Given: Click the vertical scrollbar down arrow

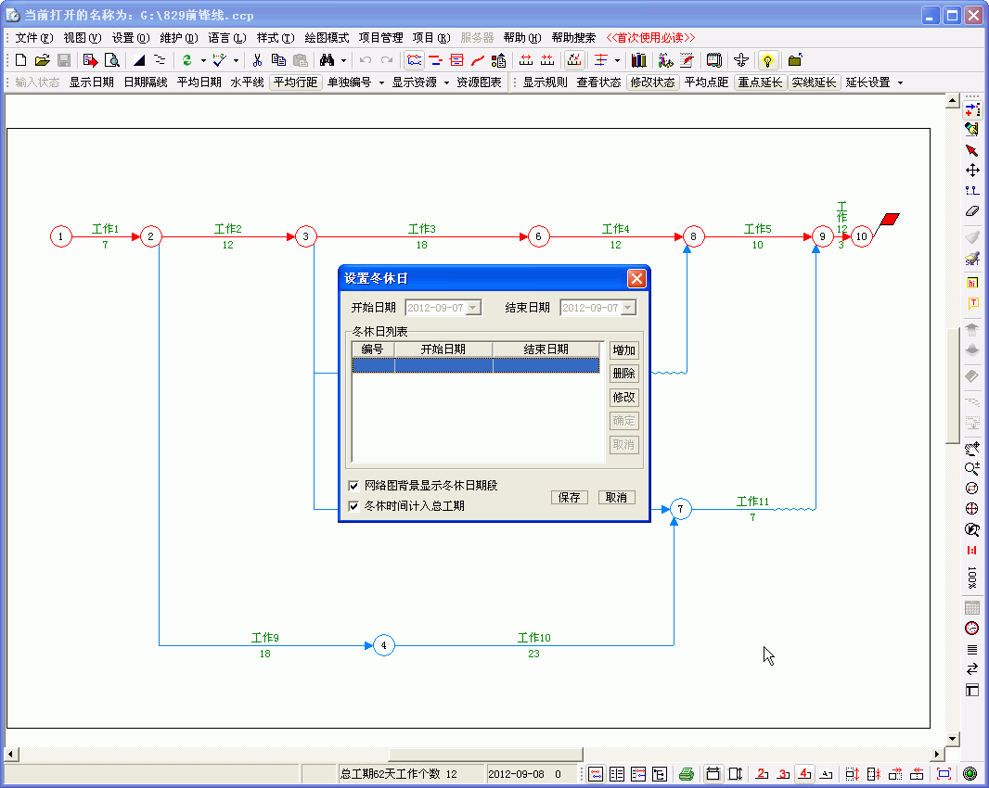Looking at the screenshot, I should tap(953, 738).
